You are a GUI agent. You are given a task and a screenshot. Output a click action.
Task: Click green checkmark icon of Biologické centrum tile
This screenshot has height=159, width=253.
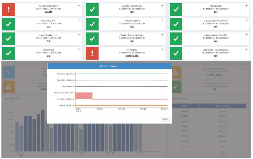click(x=176, y=24)
